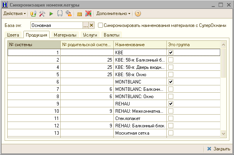The width and height of the screenshot is (234, 155).
Task: Toggle group checkbox for REHAU: Балконный блок row
Action: 171,126
